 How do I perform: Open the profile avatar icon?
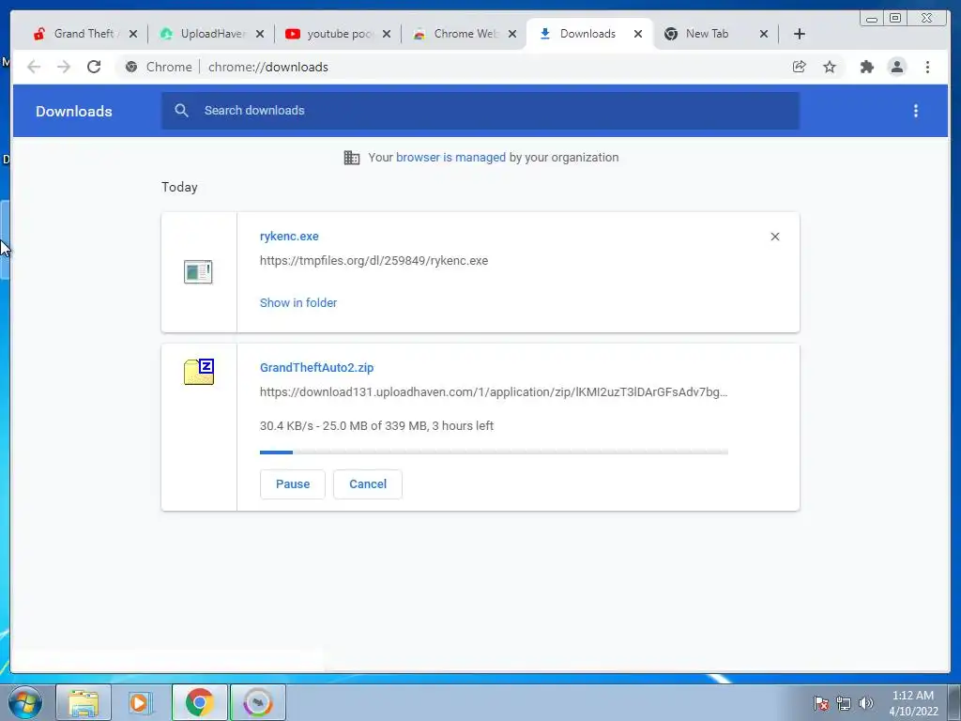coord(896,67)
